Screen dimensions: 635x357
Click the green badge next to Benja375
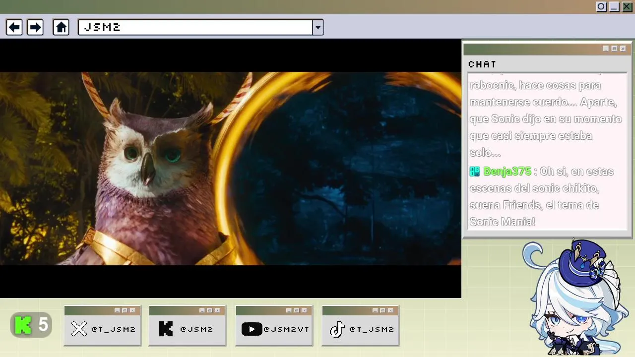475,172
